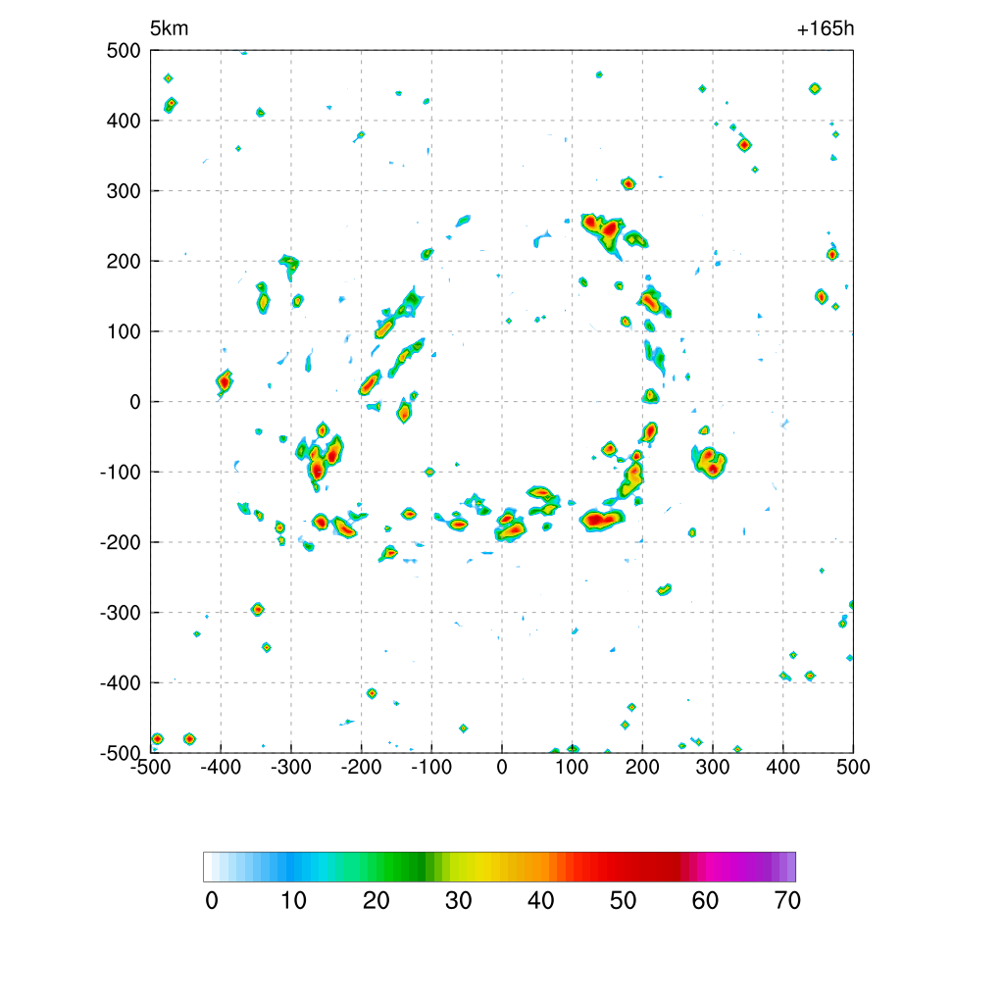Click the colorbar label 60
Viewport: 1004px width, 1004px height.
click(x=705, y=901)
